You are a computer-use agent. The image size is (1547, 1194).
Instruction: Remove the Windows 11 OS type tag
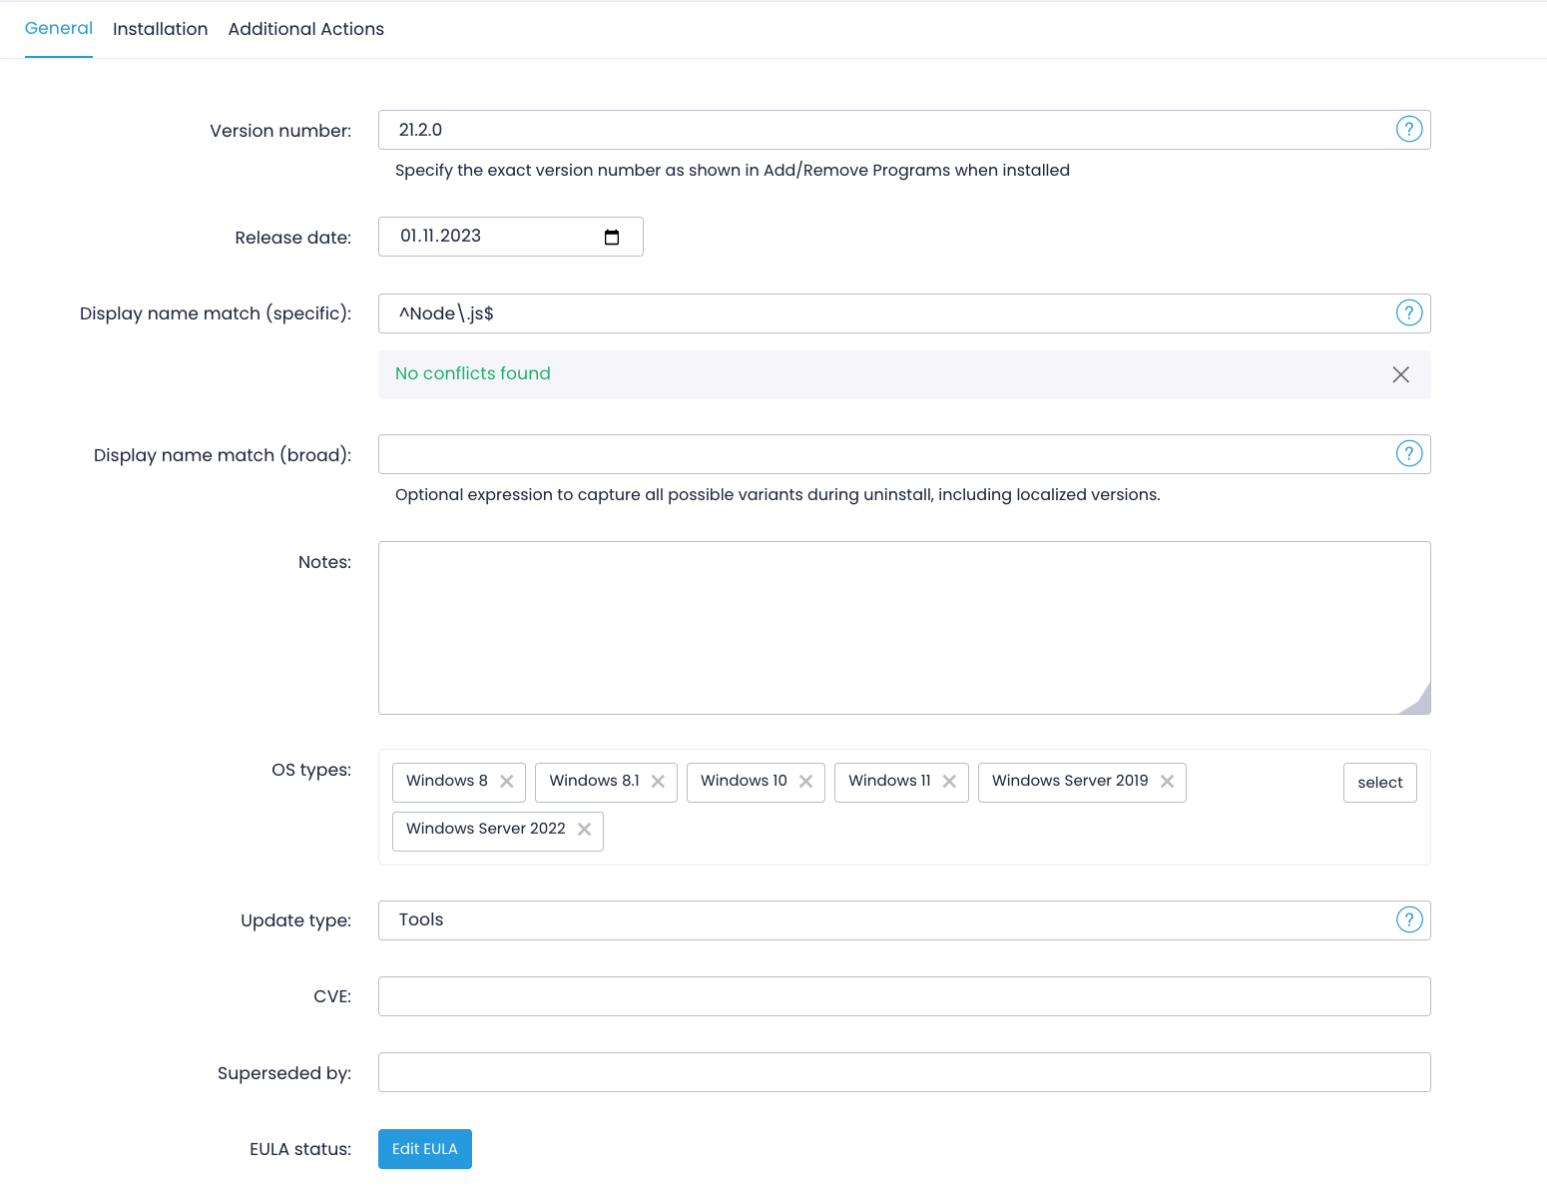click(949, 782)
